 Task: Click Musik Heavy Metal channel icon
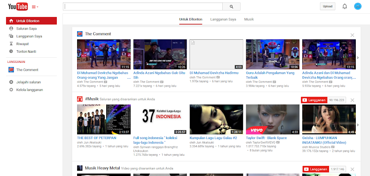tap(80, 168)
